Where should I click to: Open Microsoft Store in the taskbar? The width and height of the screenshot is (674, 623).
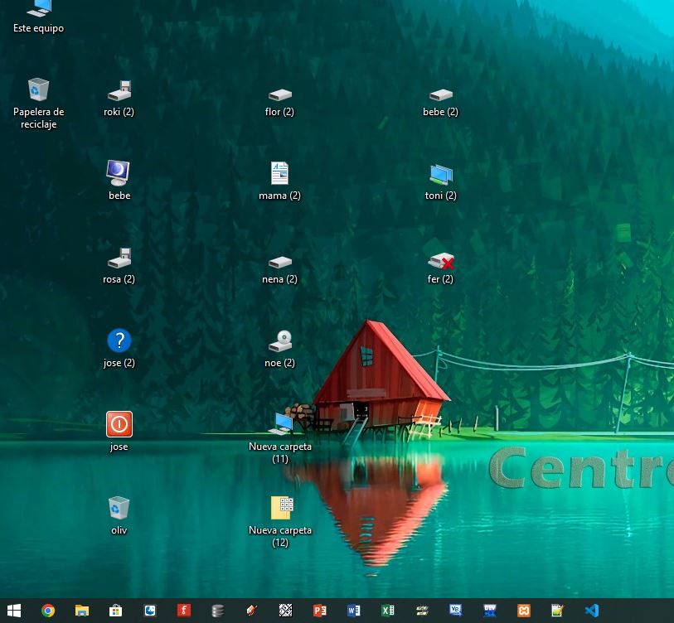[x=116, y=611]
